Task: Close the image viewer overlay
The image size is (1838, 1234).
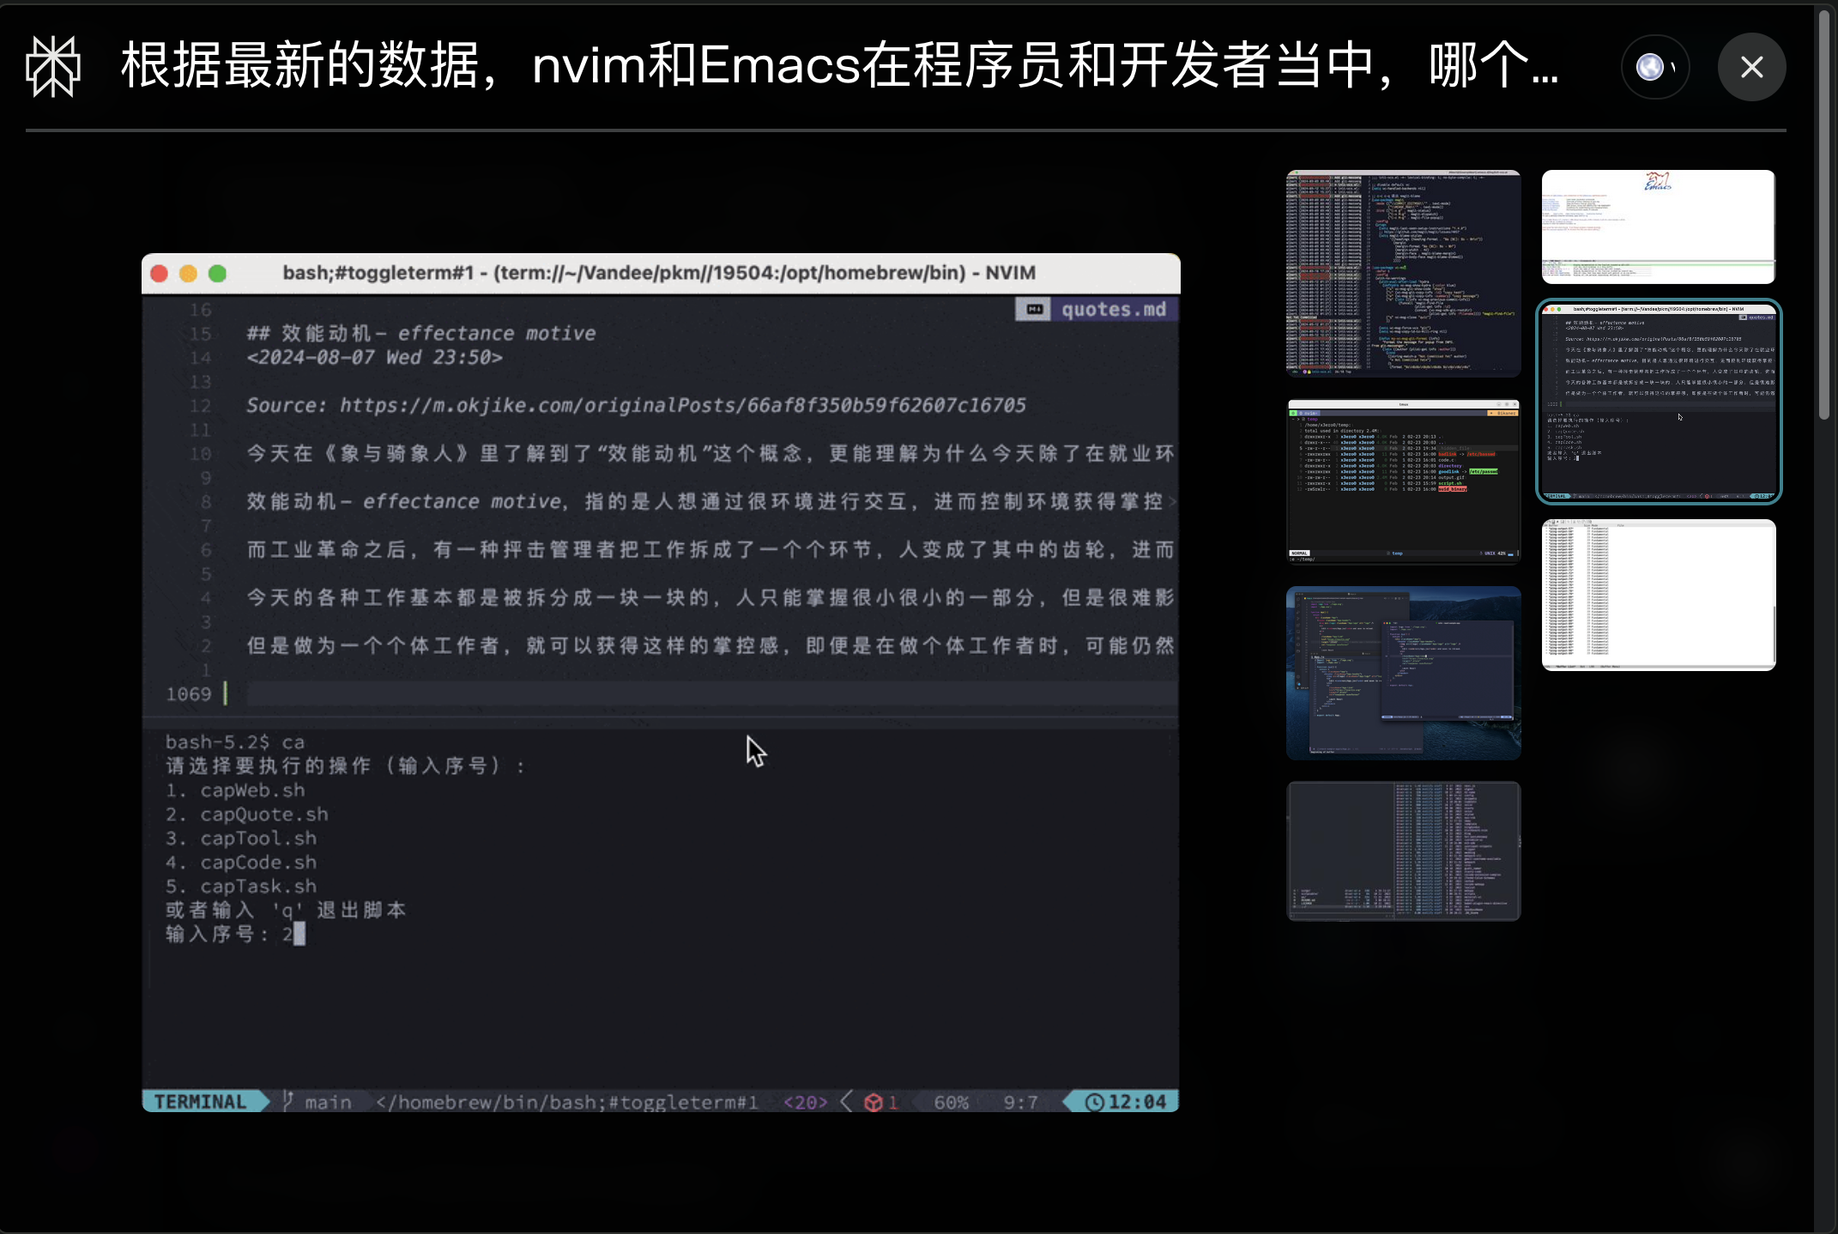Action: (x=1751, y=67)
